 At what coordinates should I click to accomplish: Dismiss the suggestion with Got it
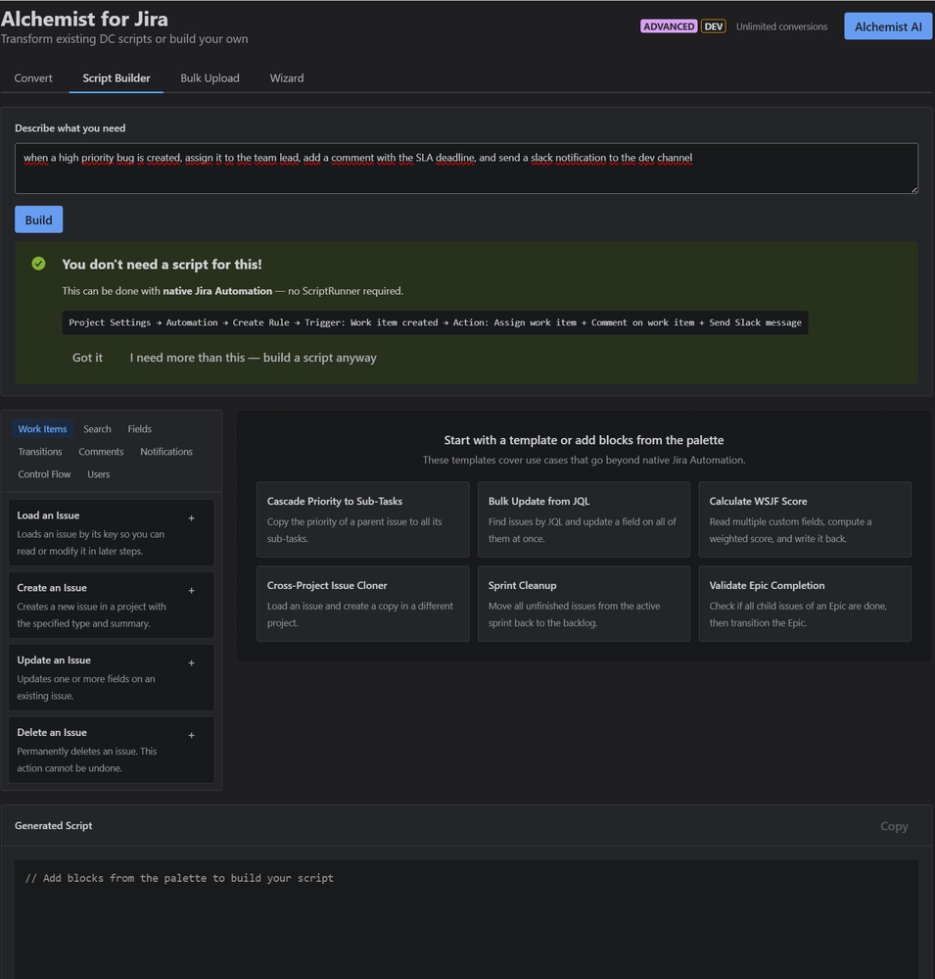coord(87,358)
